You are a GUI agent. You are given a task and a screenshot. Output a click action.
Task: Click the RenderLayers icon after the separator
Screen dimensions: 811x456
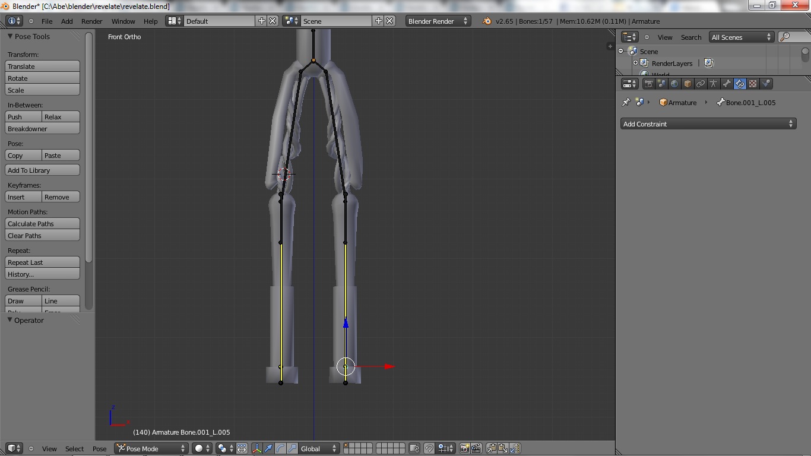click(x=708, y=63)
